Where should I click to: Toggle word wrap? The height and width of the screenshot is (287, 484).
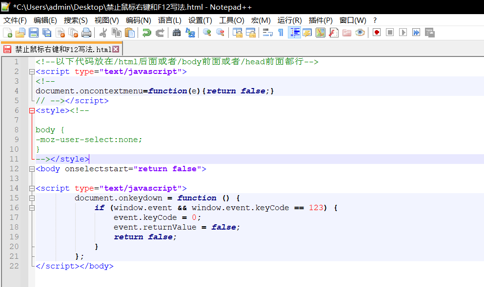click(x=267, y=33)
